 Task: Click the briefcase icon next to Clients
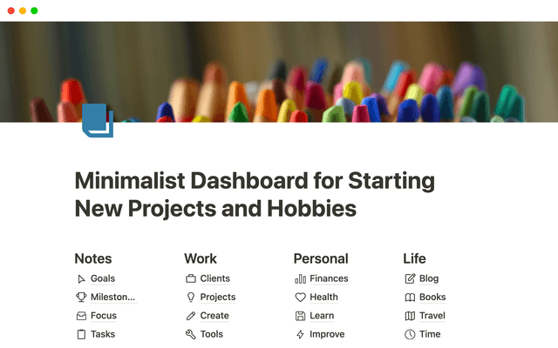tap(191, 279)
